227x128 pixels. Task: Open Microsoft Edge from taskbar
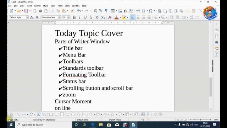click(93, 125)
